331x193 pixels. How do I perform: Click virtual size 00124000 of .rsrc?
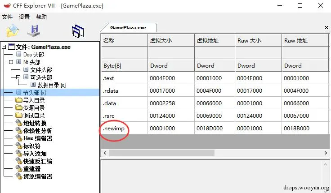click(162, 116)
